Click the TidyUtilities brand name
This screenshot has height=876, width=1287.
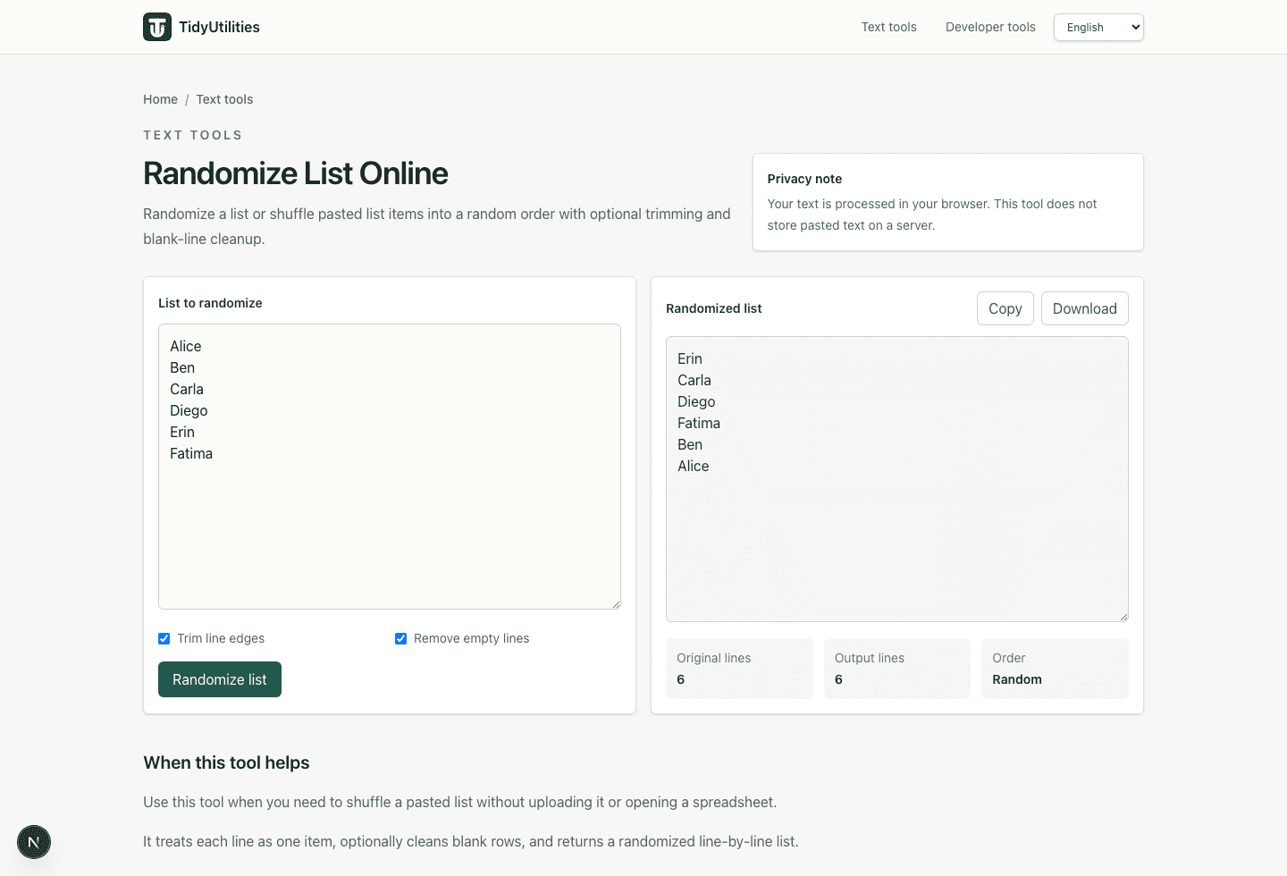tap(219, 27)
